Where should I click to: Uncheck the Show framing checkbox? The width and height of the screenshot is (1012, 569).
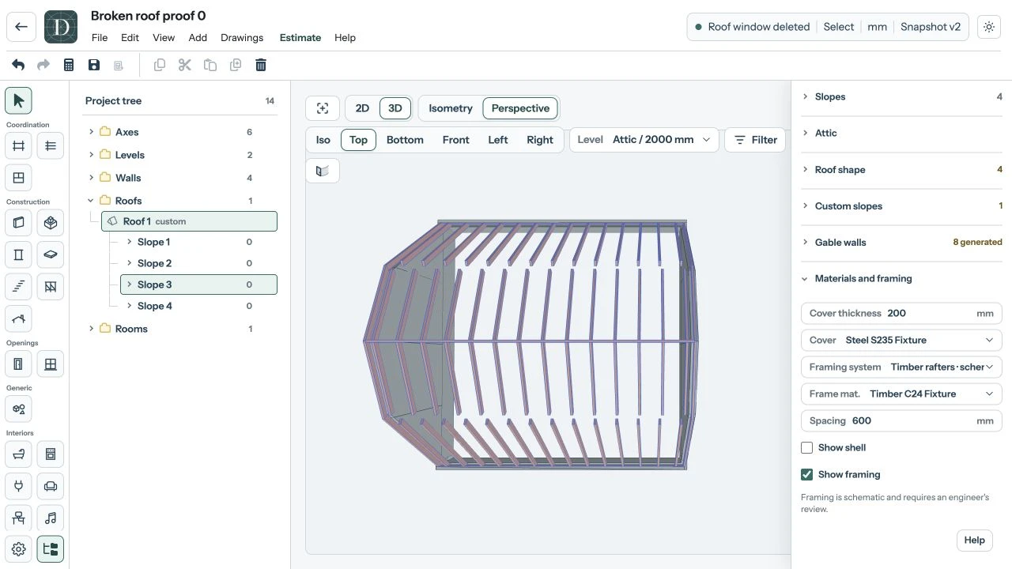pyautogui.click(x=806, y=474)
